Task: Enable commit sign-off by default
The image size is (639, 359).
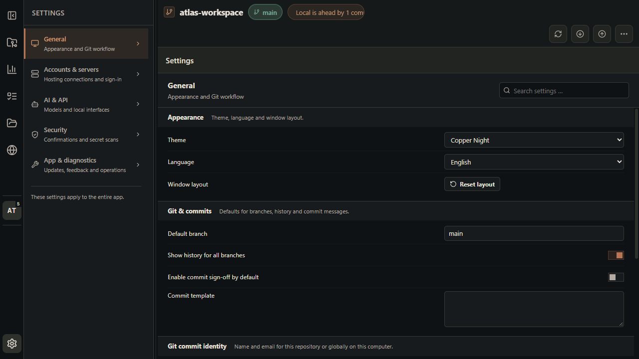Action: pos(616,277)
